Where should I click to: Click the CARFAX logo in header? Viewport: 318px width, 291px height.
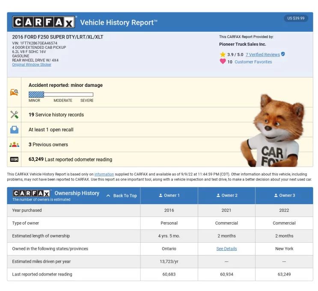pos(44,22)
